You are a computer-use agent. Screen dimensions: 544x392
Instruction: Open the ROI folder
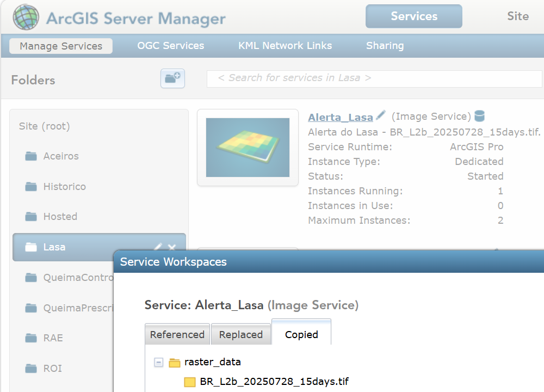tap(53, 369)
